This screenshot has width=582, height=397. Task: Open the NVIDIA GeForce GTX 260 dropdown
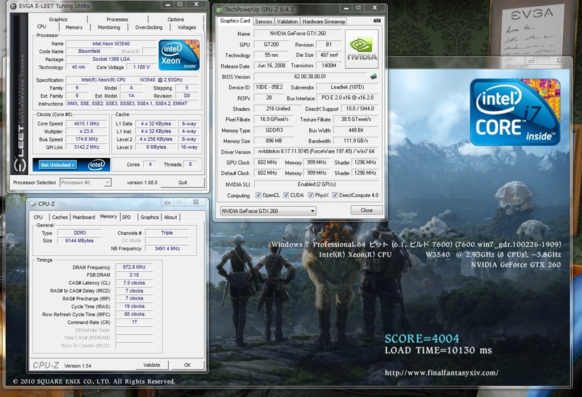(x=268, y=210)
